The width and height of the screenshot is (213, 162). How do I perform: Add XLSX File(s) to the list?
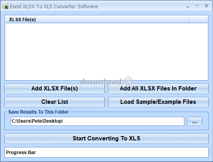click(55, 88)
